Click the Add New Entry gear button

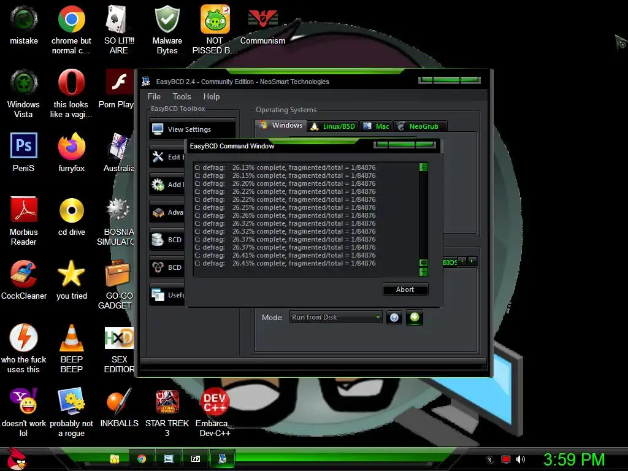coord(167,184)
